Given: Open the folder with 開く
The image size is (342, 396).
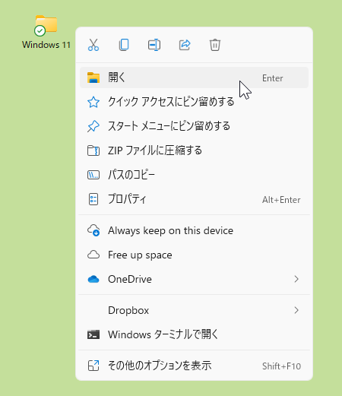Looking at the screenshot, I should pyautogui.click(x=194, y=78).
